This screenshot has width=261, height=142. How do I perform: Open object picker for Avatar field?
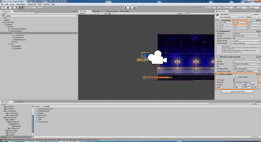point(260,36)
